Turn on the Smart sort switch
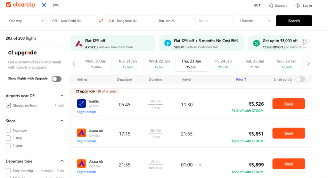The height and width of the screenshot is (178, 328). pyautogui.click(x=300, y=79)
